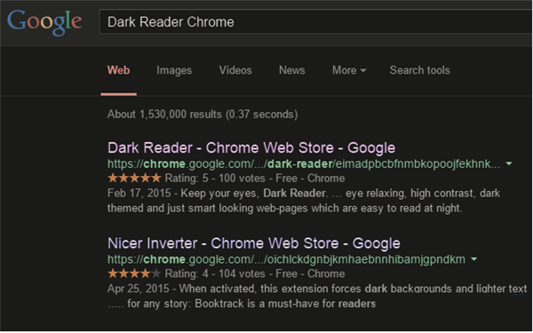533x333 pixels.
Task: Expand the dropdown arrow beside the Nicer Inverter URL
Action: (473, 259)
